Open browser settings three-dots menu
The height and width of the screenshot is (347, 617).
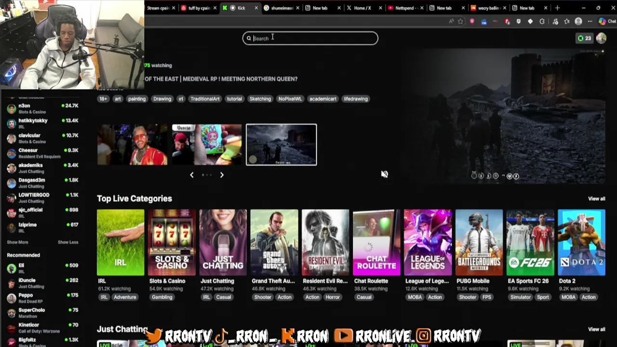pyautogui.click(x=590, y=21)
